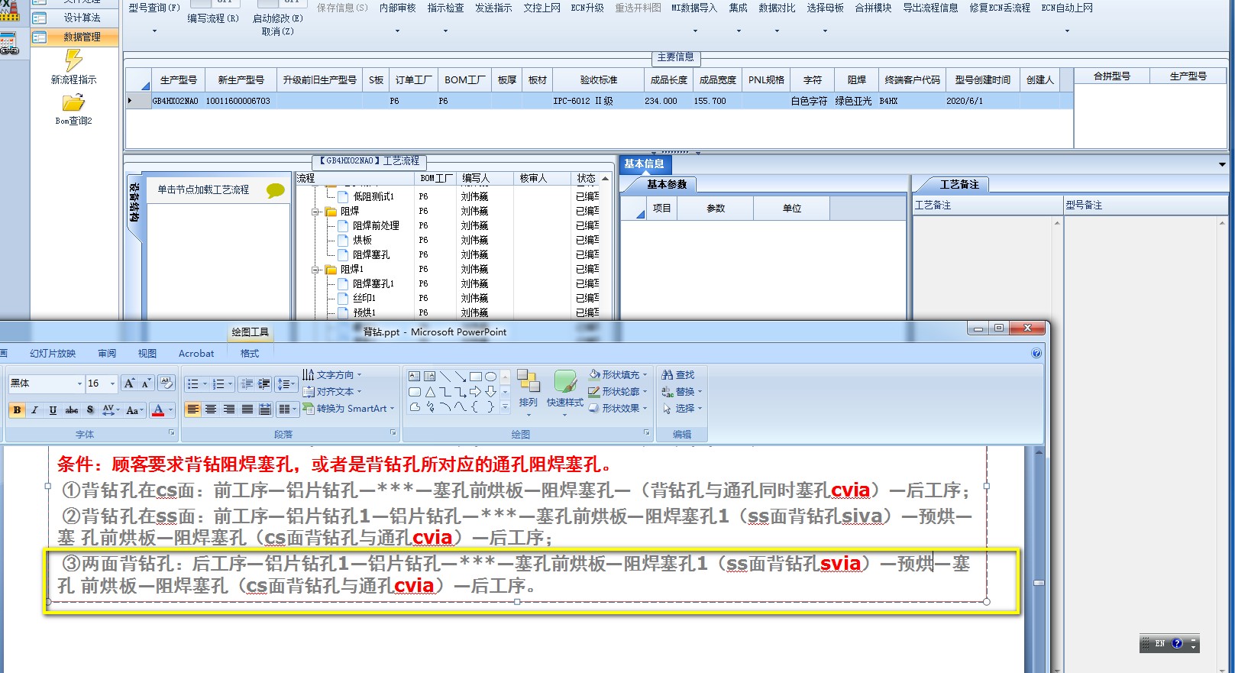Screen dimensions: 1235x673
Task: Switch to 格式 ribbon tab
Action: [250, 354]
